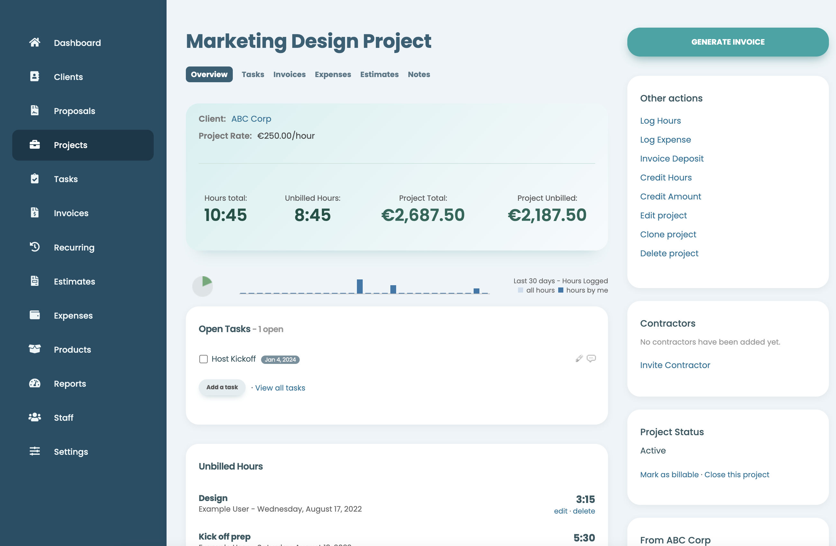Click Log Hours under Other actions

click(660, 120)
